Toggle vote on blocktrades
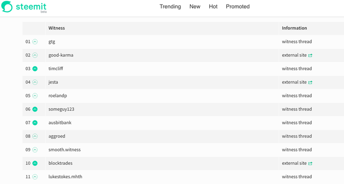Image resolution: width=344 pixels, height=184 pixels. (35, 163)
